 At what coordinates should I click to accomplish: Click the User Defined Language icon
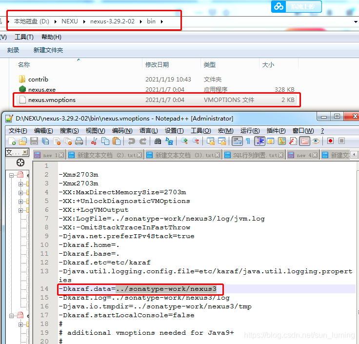point(271,141)
